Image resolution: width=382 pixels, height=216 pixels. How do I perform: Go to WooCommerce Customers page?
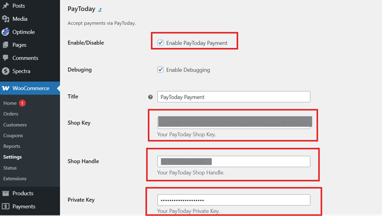(15, 125)
